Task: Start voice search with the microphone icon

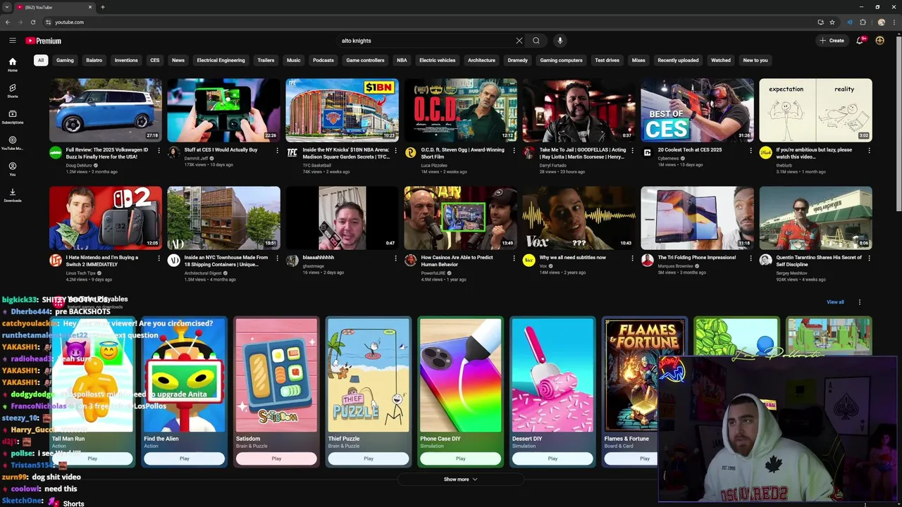Action: [560, 41]
